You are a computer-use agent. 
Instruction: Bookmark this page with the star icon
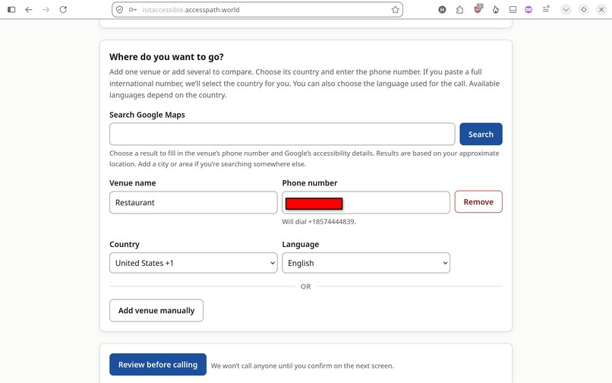395,10
